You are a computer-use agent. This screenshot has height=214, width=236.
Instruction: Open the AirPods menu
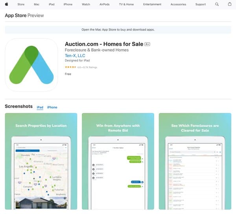coord(105,4)
